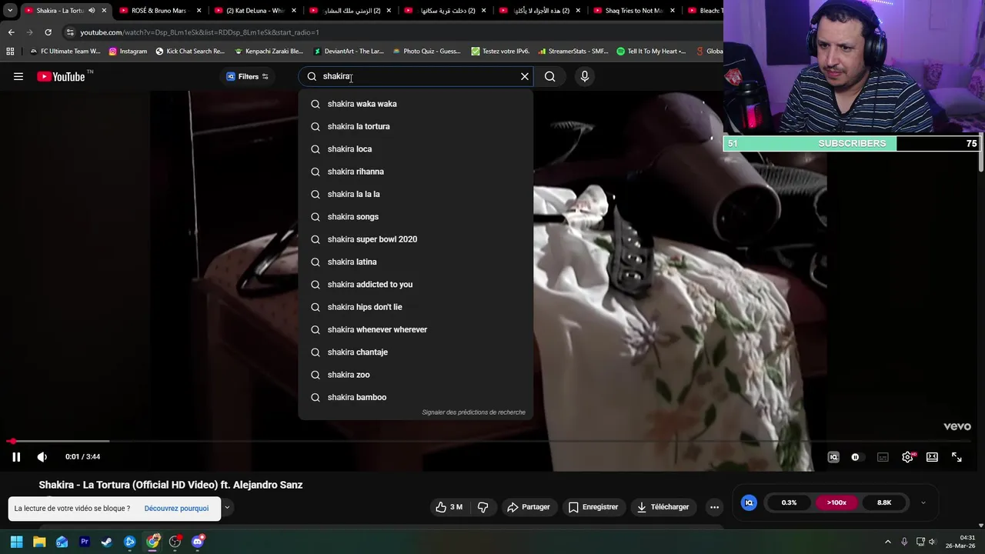Image resolution: width=985 pixels, height=554 pixels.
Task: Pick suggestion shakira bamboo
Action: pos(416,397)
